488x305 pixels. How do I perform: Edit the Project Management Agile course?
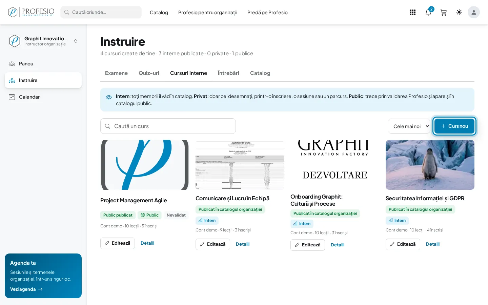118,243
